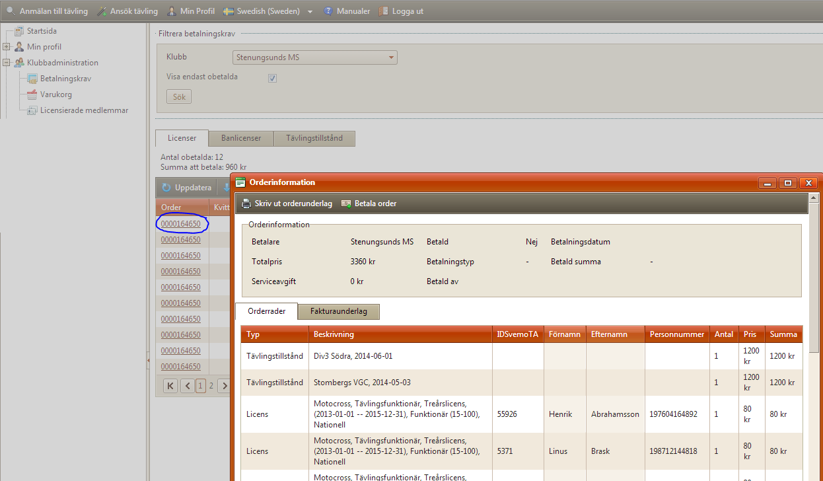Sort by the Typ column header
The height and width of the screenshot is (481, 823).
click(x=275, y=334)
